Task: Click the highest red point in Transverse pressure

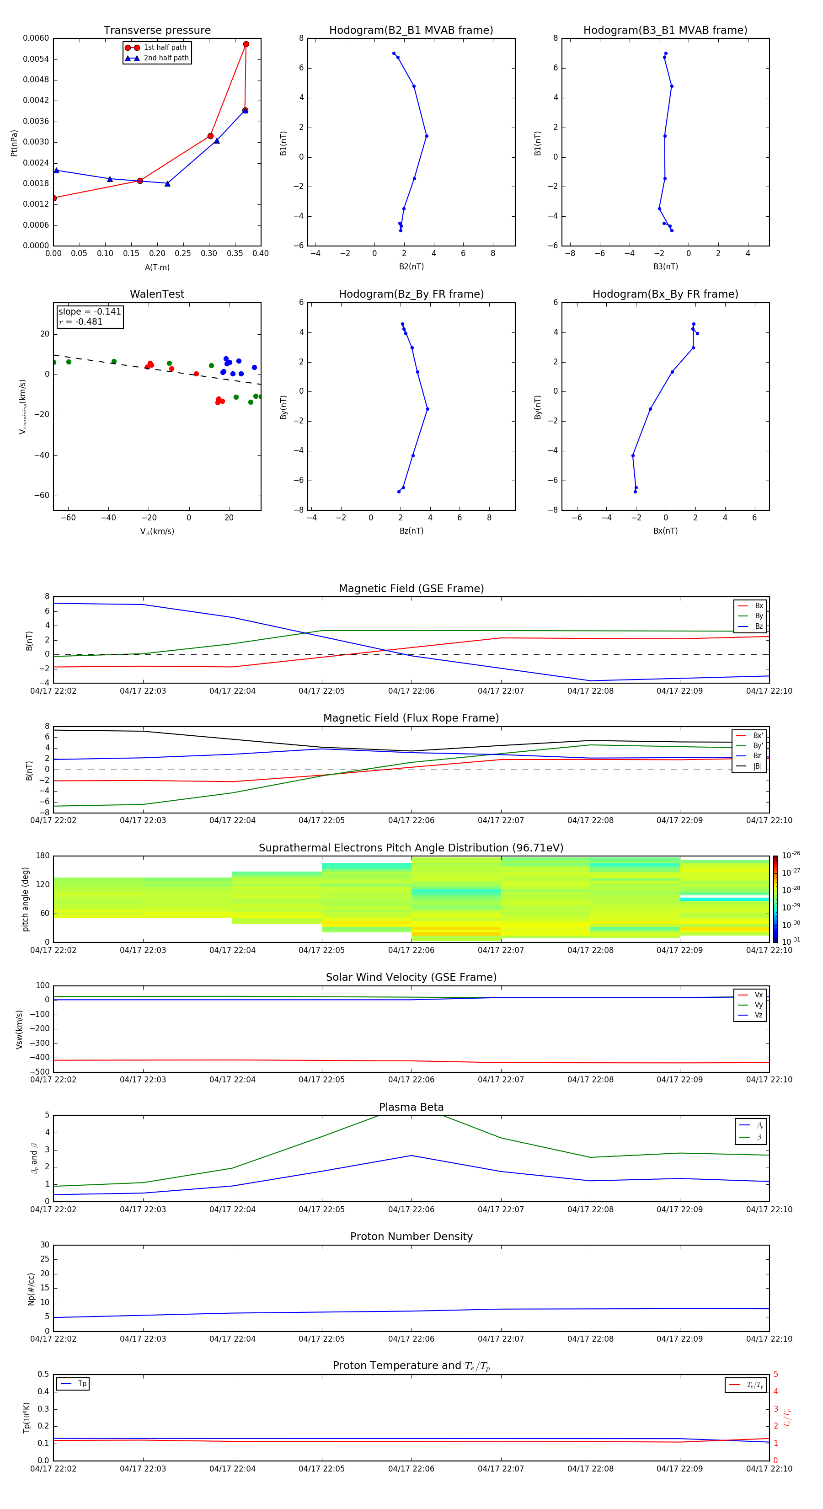Action: (246, 44)
